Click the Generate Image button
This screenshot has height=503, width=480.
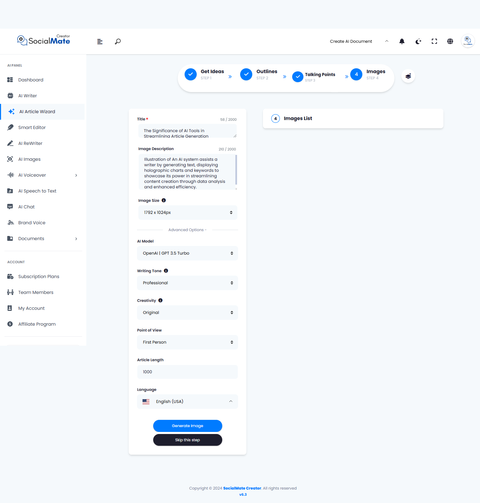click(x=188, y=426)
